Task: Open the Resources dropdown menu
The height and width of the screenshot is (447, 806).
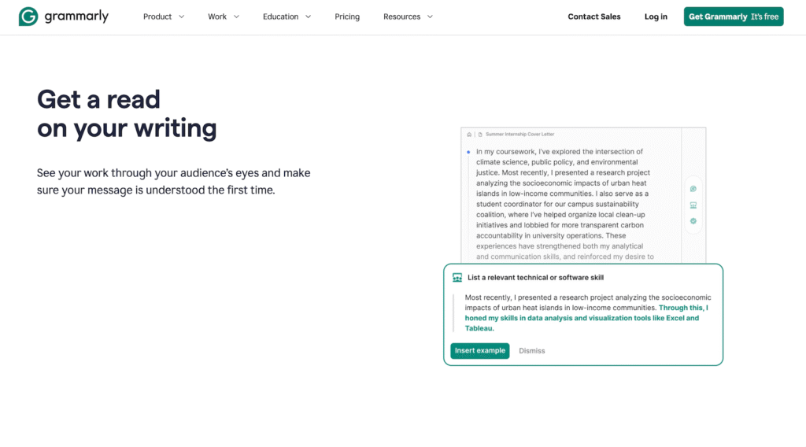Action: coord(408,17)
